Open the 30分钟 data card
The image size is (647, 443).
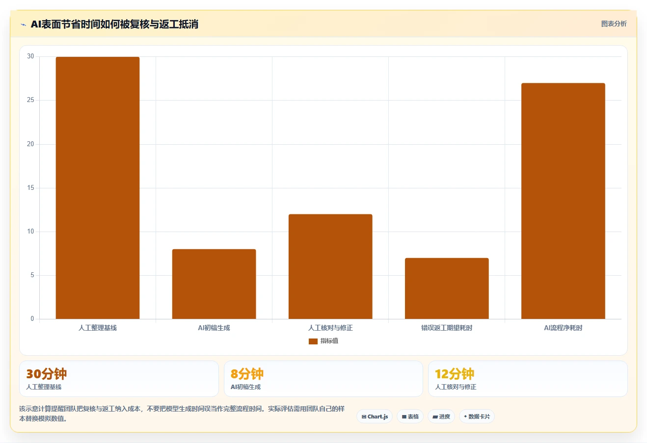pyautogui.click(x=119, y=379)
